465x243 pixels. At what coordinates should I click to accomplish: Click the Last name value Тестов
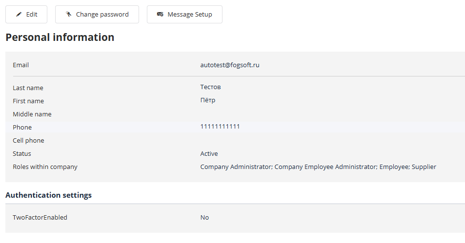tap(210, 87)
